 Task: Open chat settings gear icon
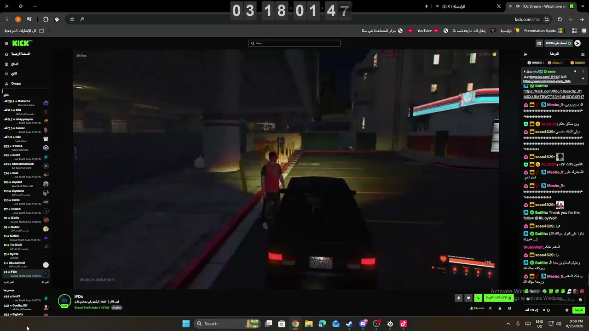point(567,310)
